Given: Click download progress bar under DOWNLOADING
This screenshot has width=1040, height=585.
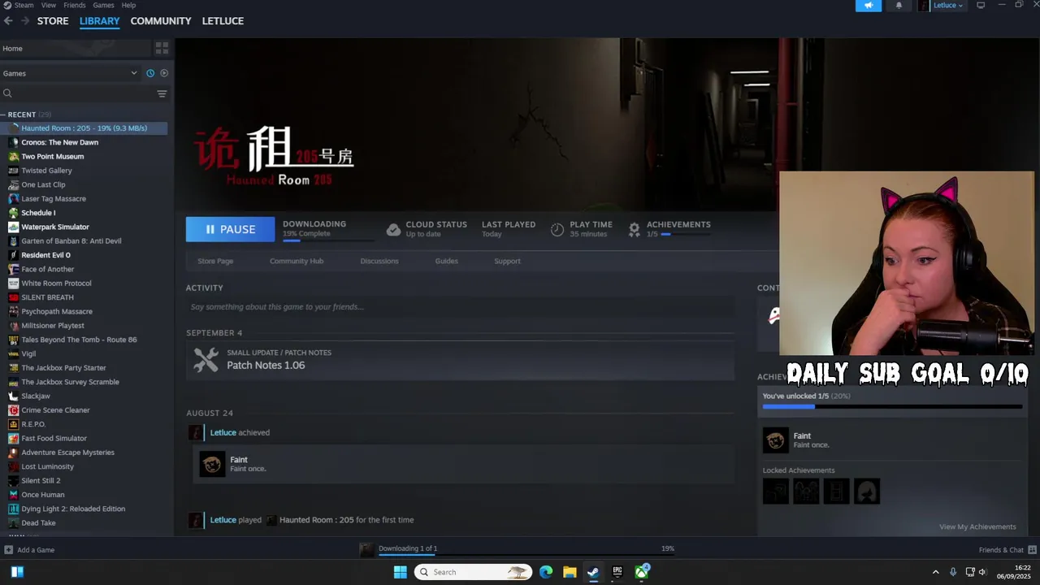Looking at the screenshot, I should (328, 240).
